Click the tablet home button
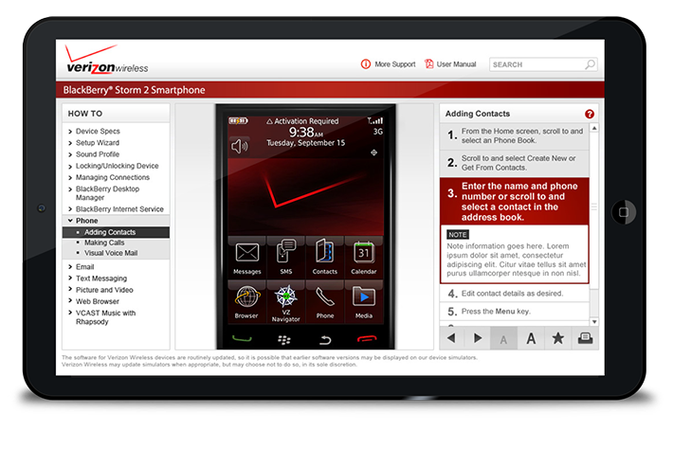Image resolution: width=673 pixels, height=467 pixels. pyautogui.click(x=624, y=212)
